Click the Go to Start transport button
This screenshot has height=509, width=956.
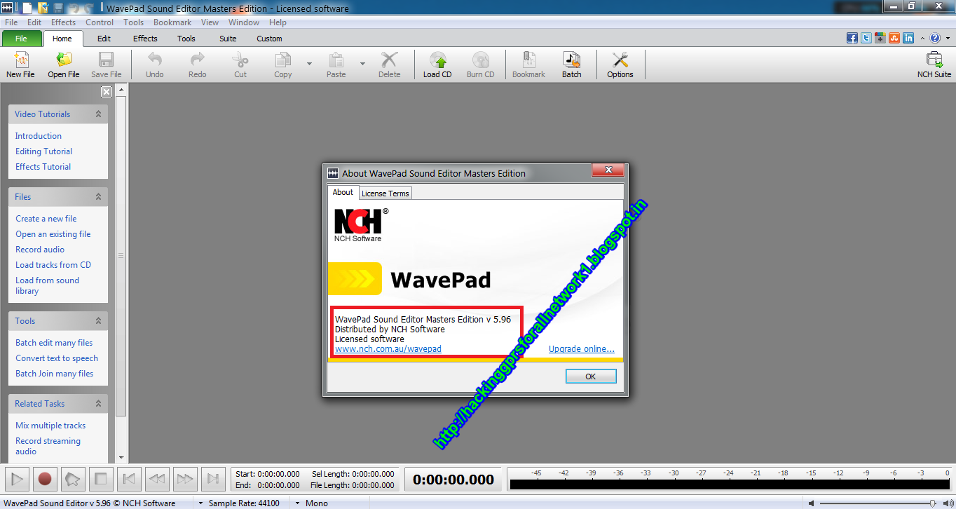click(x=129, y=480)
